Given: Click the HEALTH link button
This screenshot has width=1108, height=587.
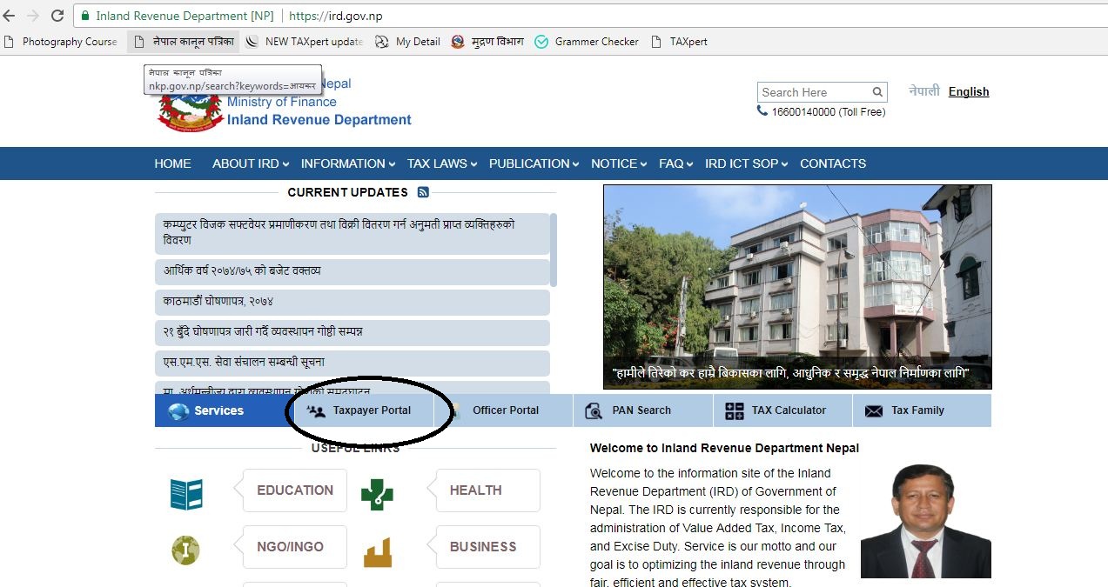Looking at the screenshot, I should (487, 490).
